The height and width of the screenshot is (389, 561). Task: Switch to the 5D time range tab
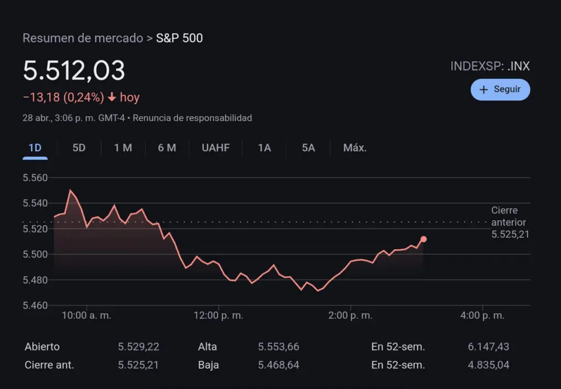(x=79, y=148)
